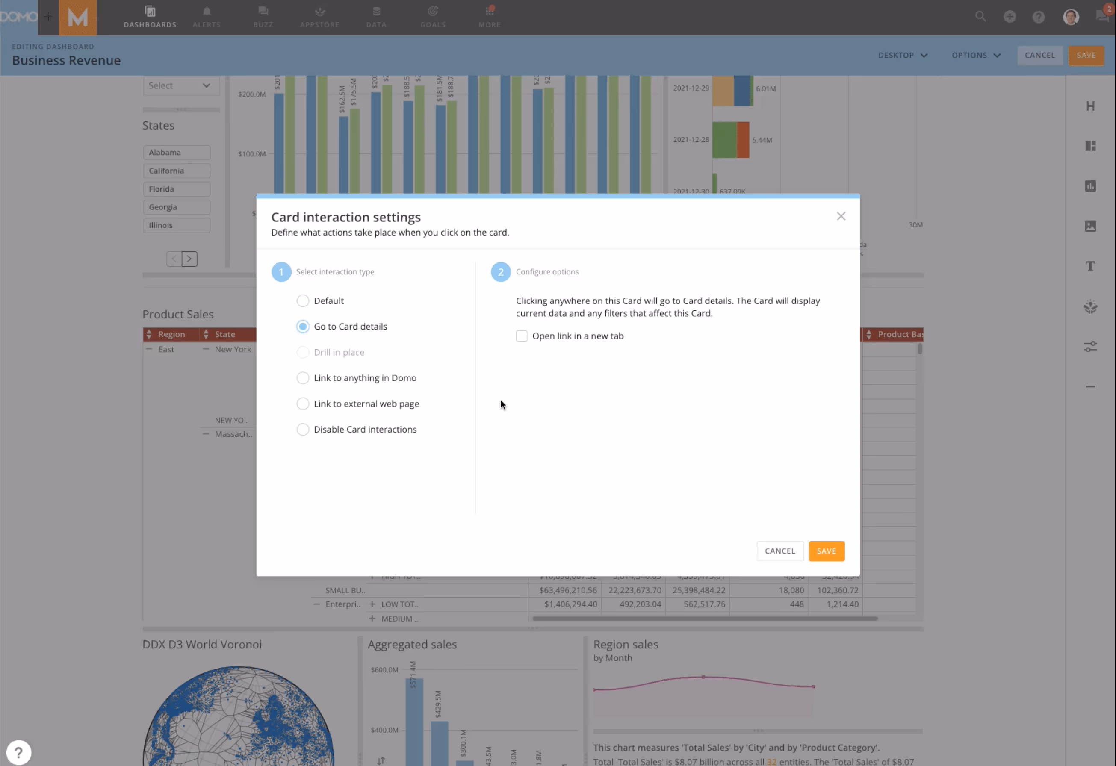This screenshot has height=766, width=1116.
Task: Open the Data menu item
Action: 376,17
